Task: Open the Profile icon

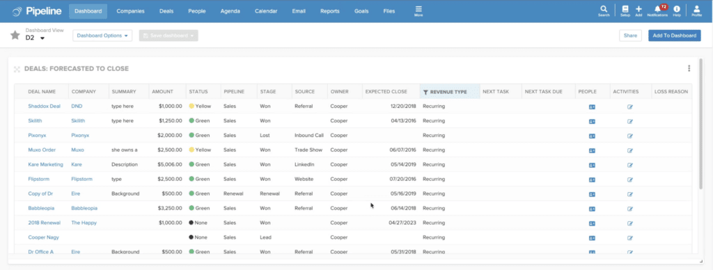Action: tap(696, 11)
